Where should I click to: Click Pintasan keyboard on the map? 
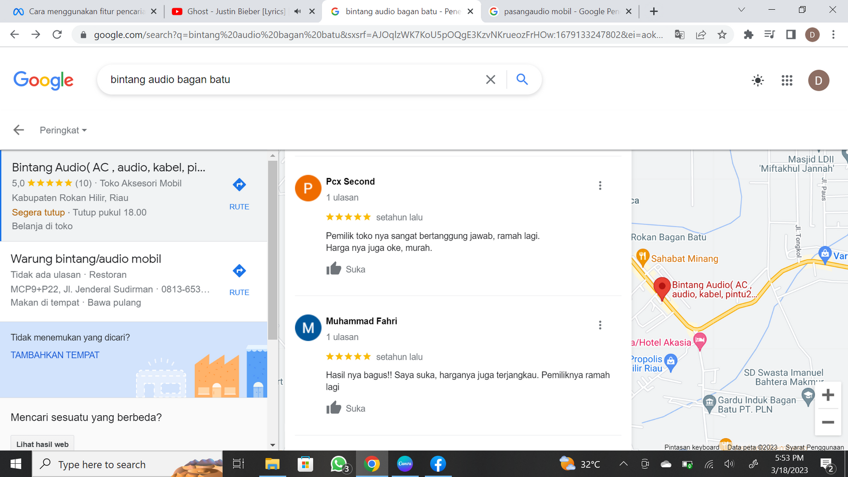pyautogui.click(x=691, y=447)
